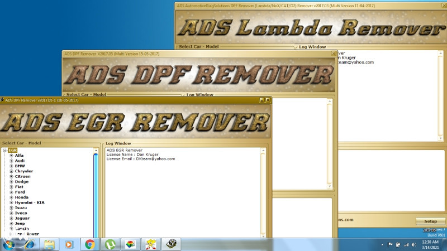Expand the Dodge tree node
This screenshot has height=251, width=447.
pos(11,182)
